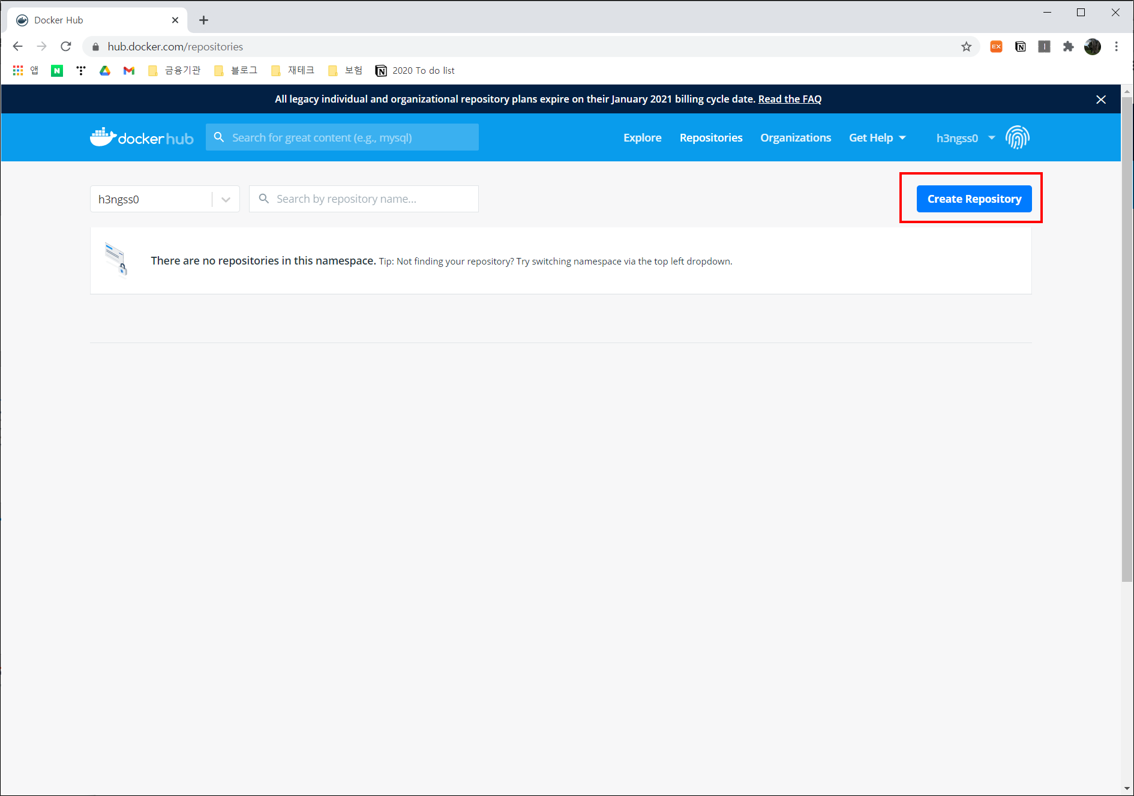The width and height of the screenshot is (1134, 796).
Task: Go to Organizations in the navbar
Action: (796, 137)
